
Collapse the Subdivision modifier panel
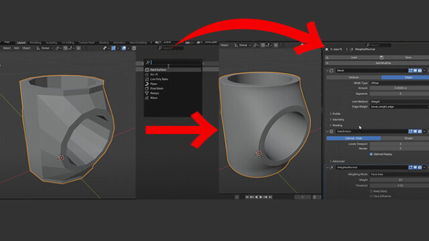pyautogui.click(x=327, y=131)
